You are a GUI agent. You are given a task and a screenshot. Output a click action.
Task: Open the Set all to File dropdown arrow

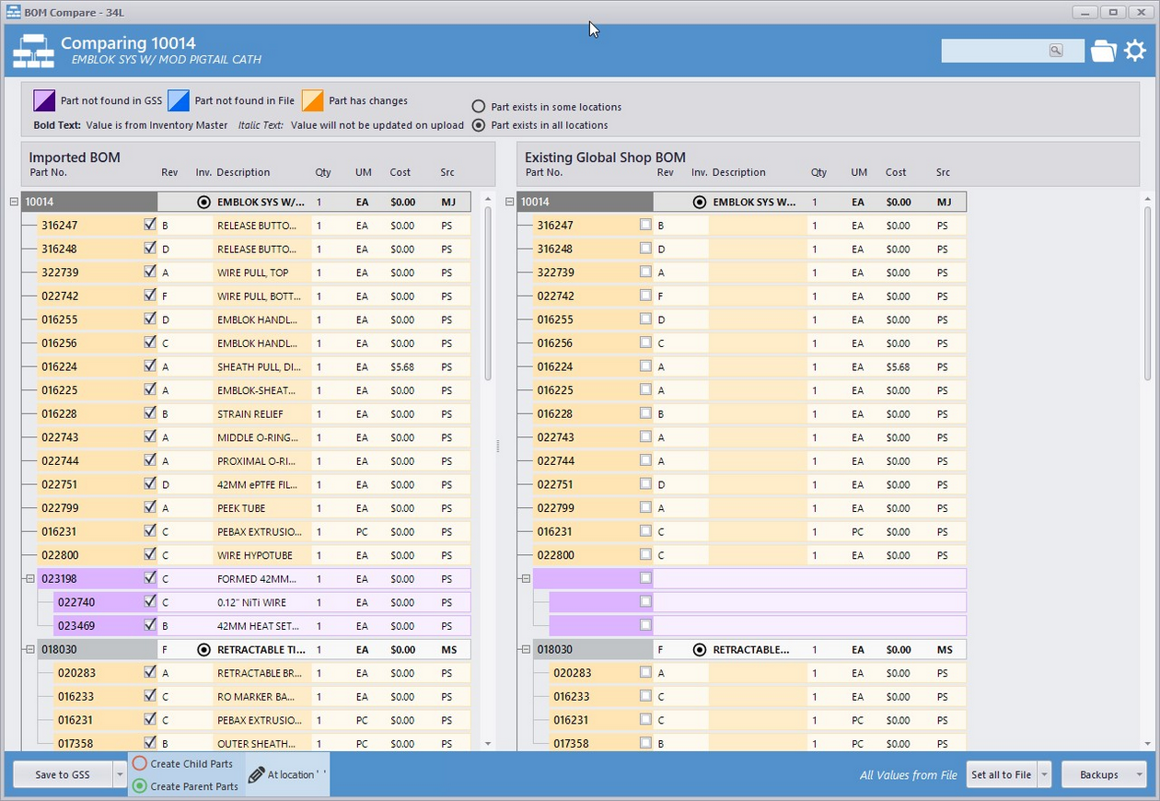click(x=1044, y=775)
